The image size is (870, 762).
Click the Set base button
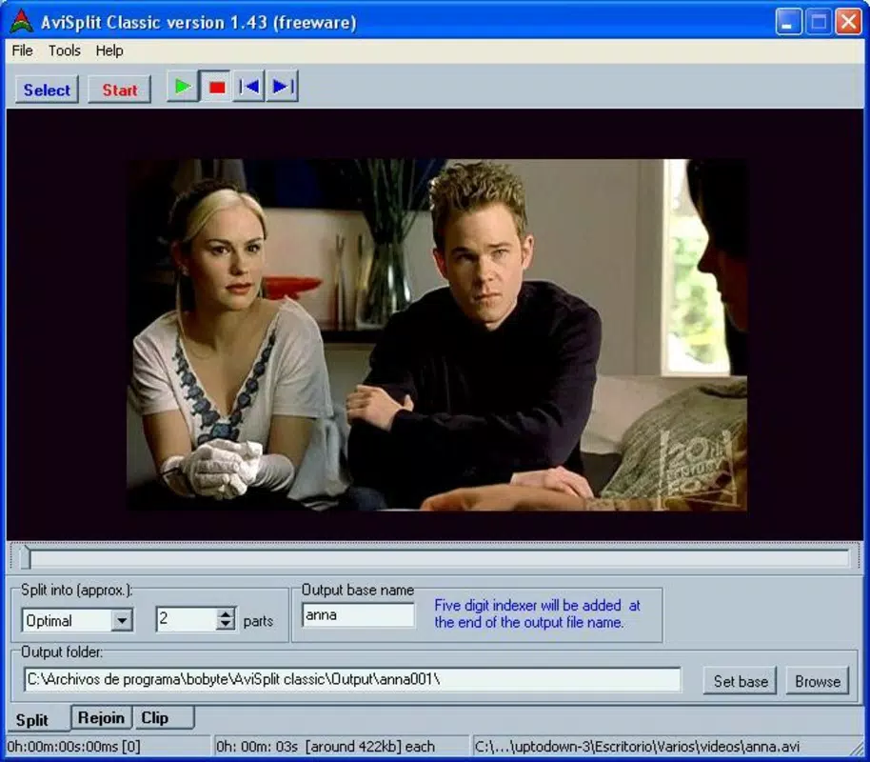coord(741,681)
